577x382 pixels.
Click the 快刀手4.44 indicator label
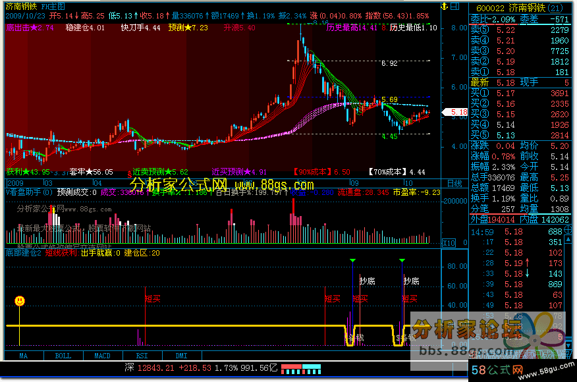pyautogui.click(x=141, y=28)
